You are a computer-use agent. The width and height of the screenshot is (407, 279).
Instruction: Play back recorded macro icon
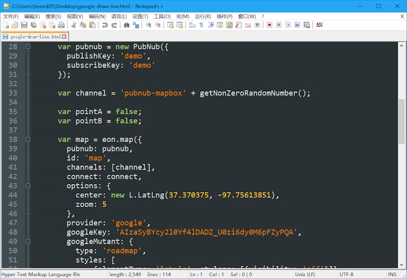288,25
